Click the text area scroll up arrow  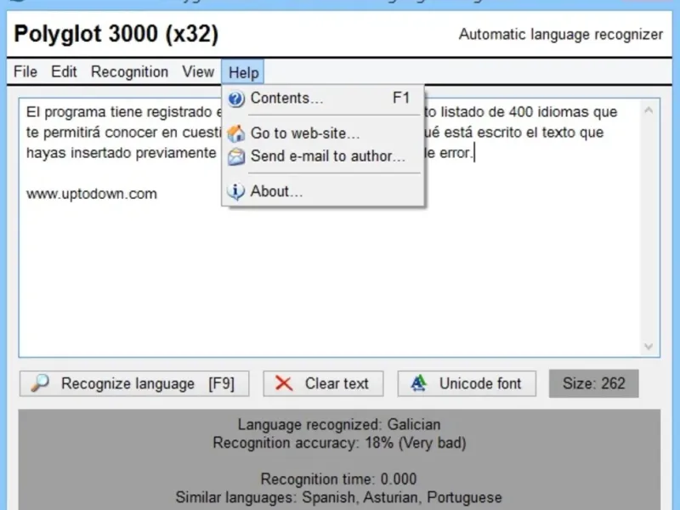pos(649,110)
